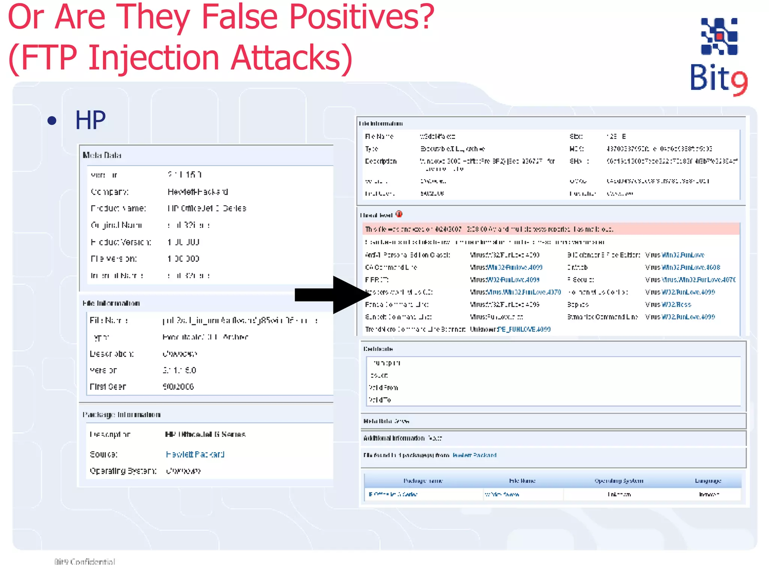The image size is (769, 577).
Task: Open the PE_FUNLOVE.4099 TrendMicro result link
Action: [x=524, y=329]
